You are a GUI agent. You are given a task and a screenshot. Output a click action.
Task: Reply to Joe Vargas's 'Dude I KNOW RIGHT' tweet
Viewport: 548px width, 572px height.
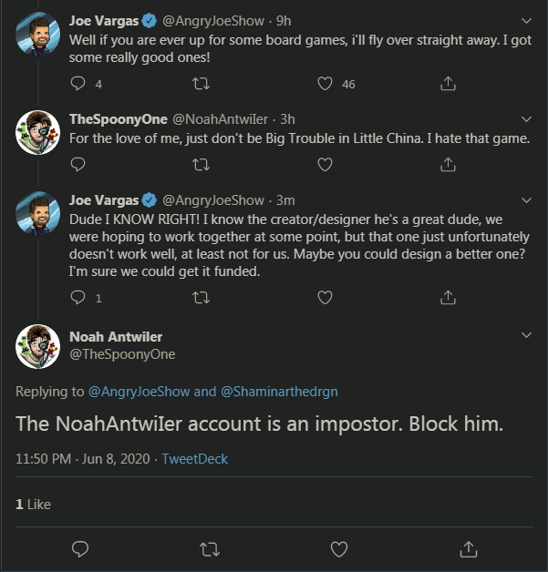click(78, 297)
